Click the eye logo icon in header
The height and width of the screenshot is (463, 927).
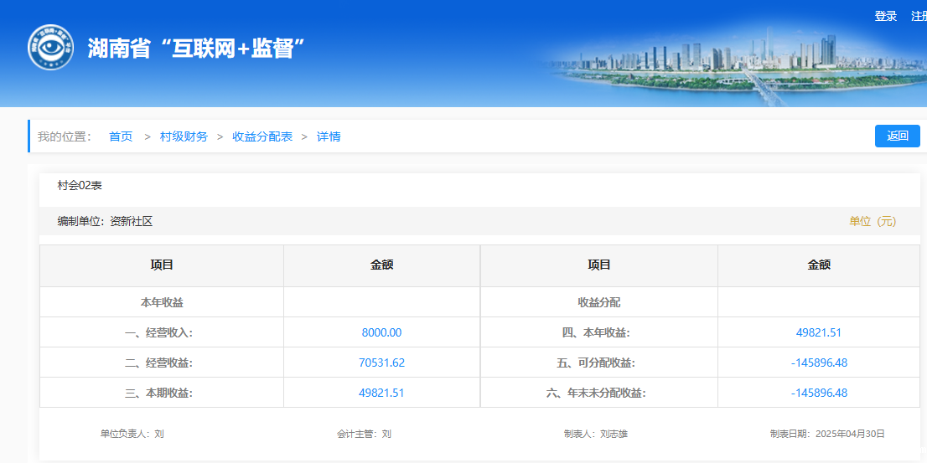pyautogui.click(x=50, y=47)
